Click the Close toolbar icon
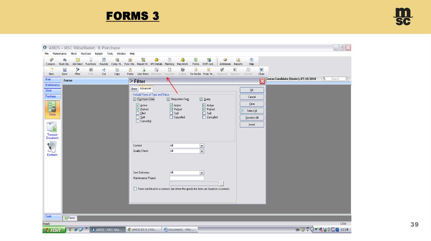The width and height of the screenshot is (431, 241). click(261, 71)
